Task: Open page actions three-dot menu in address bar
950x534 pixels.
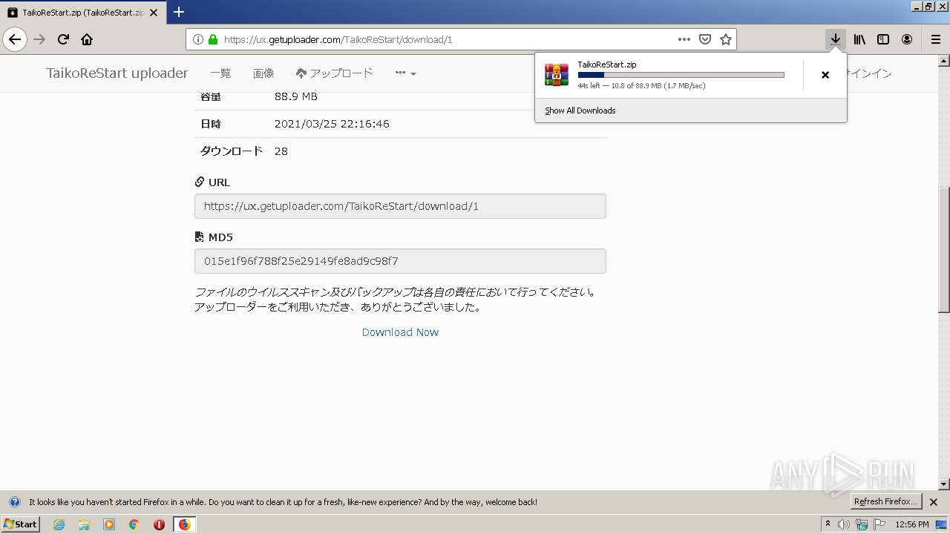Action: [684, 39]
